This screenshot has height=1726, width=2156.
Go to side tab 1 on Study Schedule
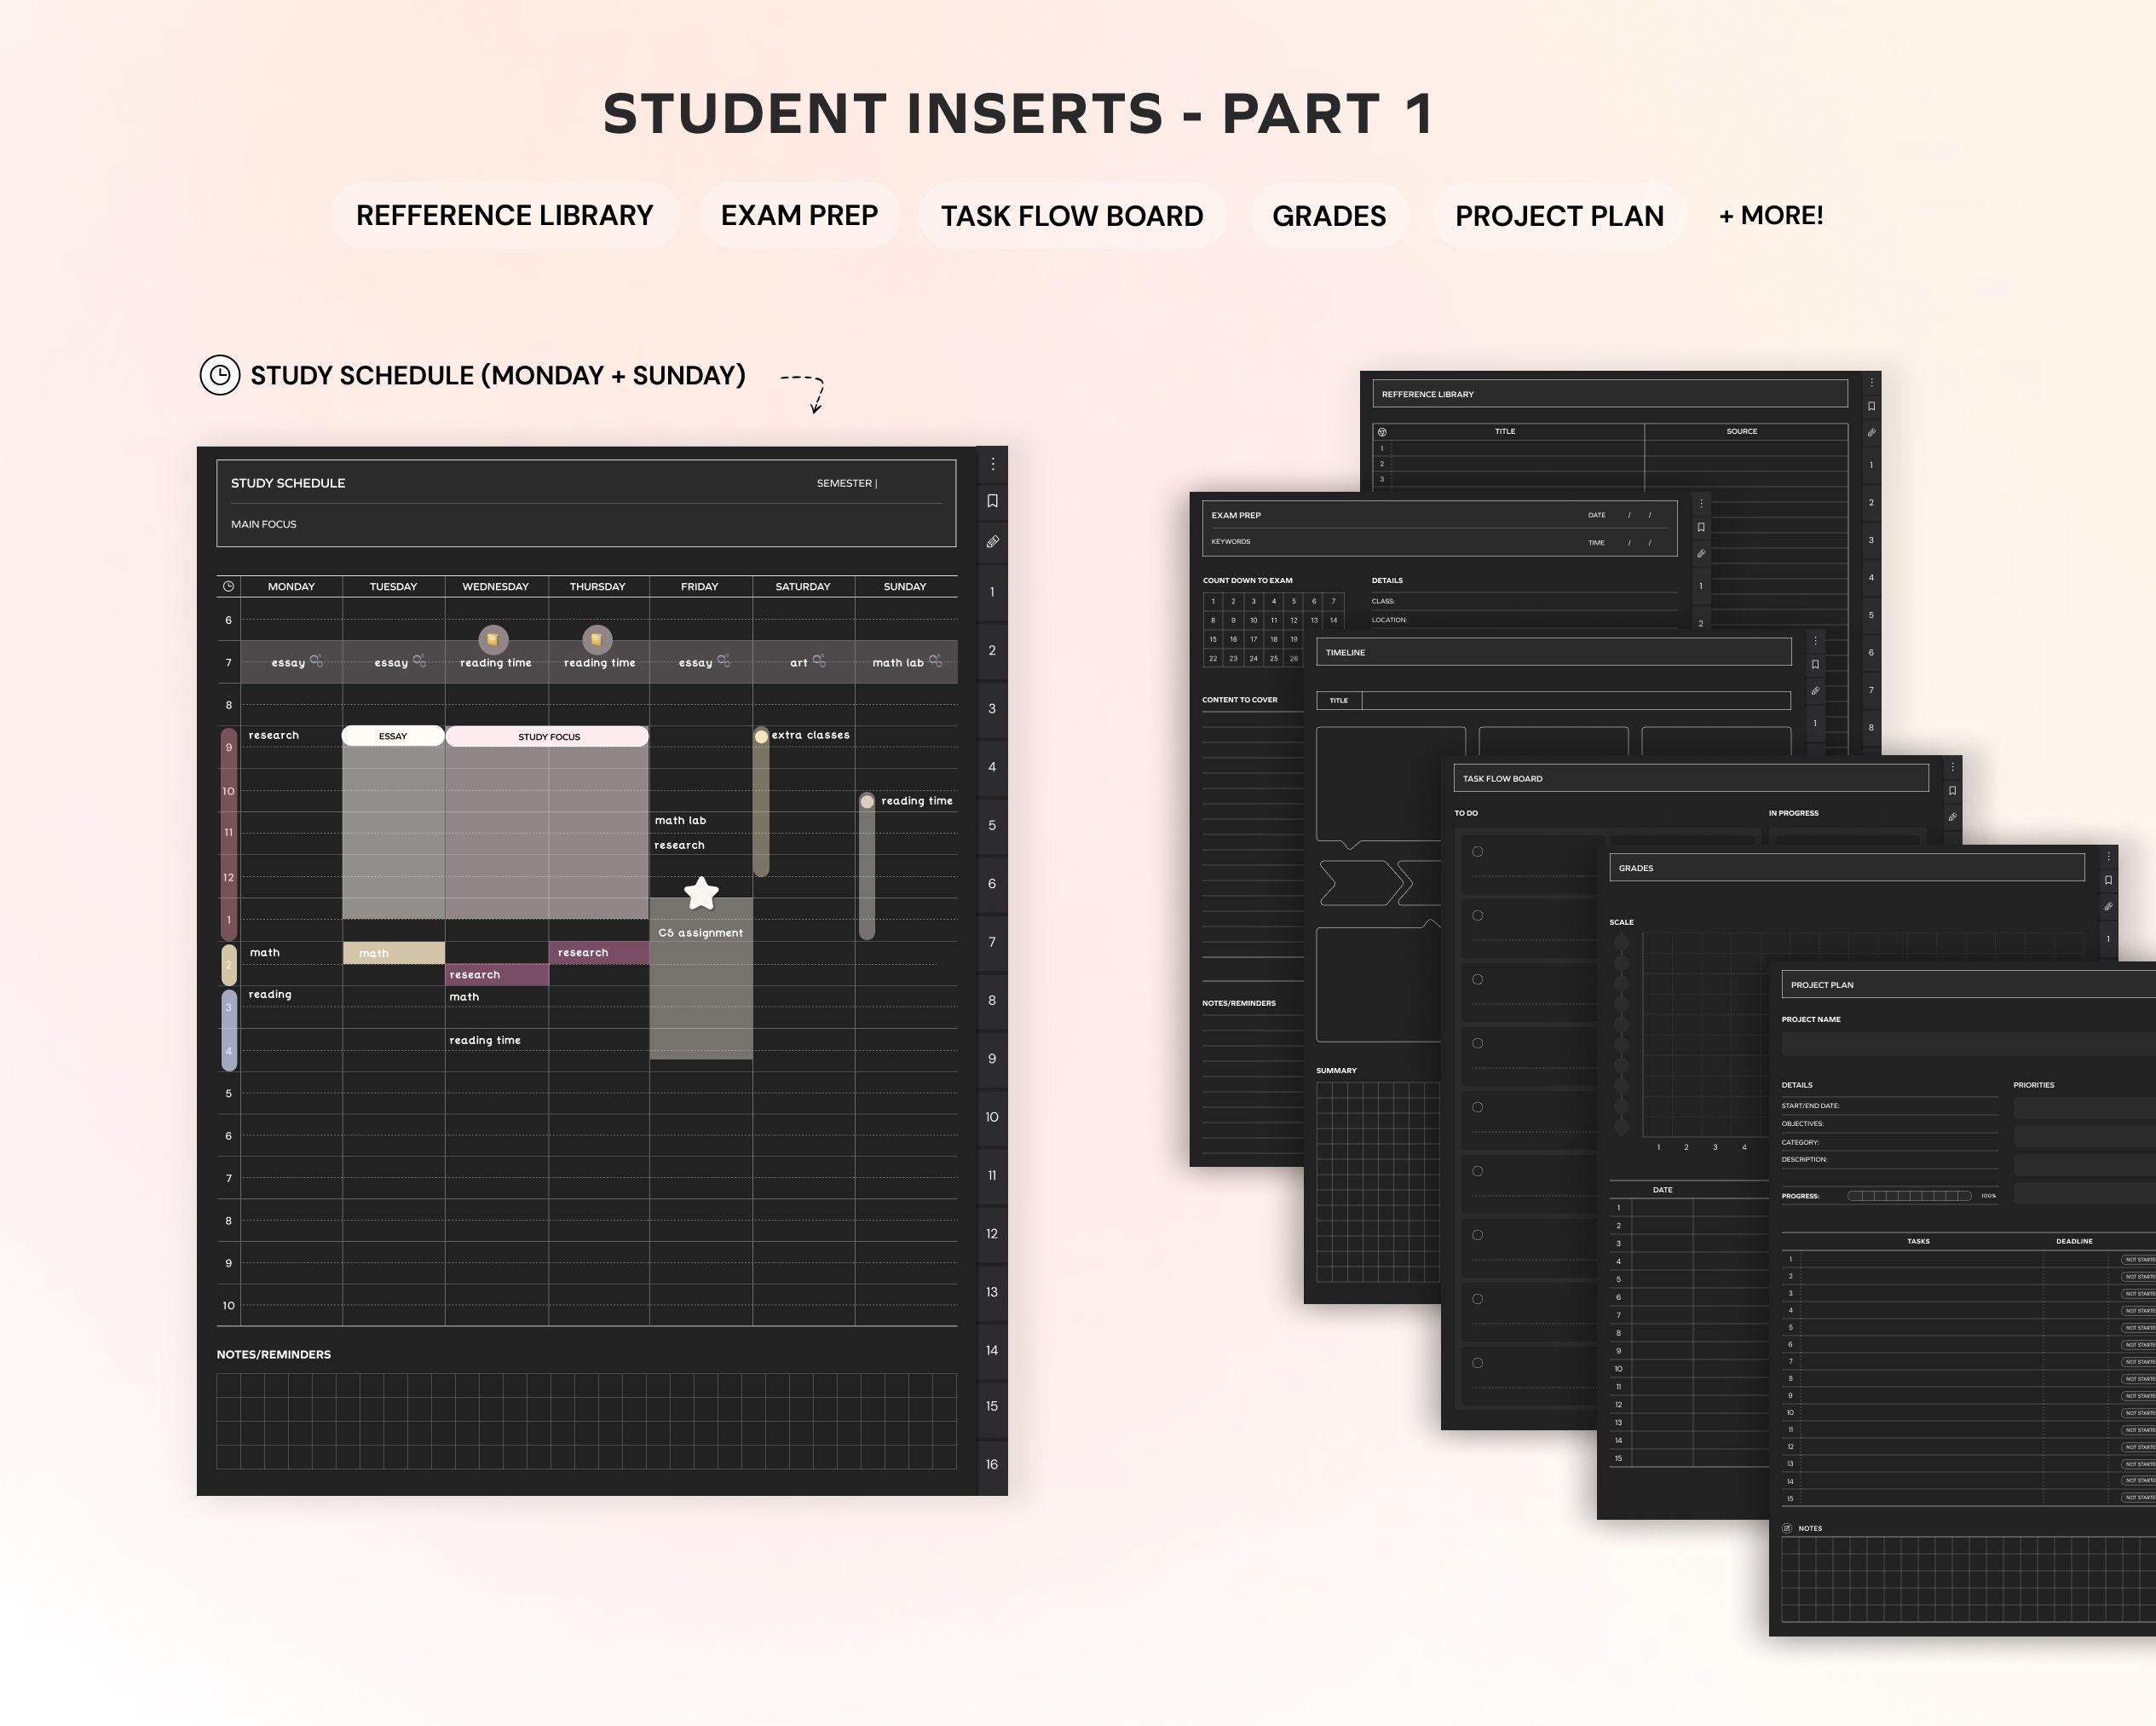pos(992,592)
